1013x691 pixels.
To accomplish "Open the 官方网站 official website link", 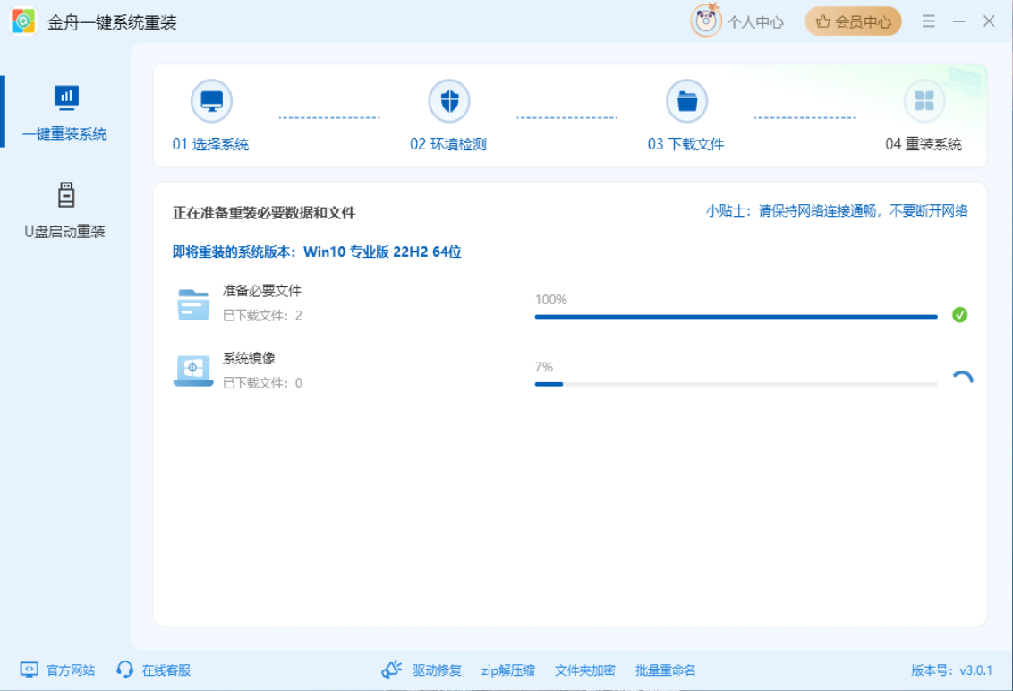I will [71, 670].
